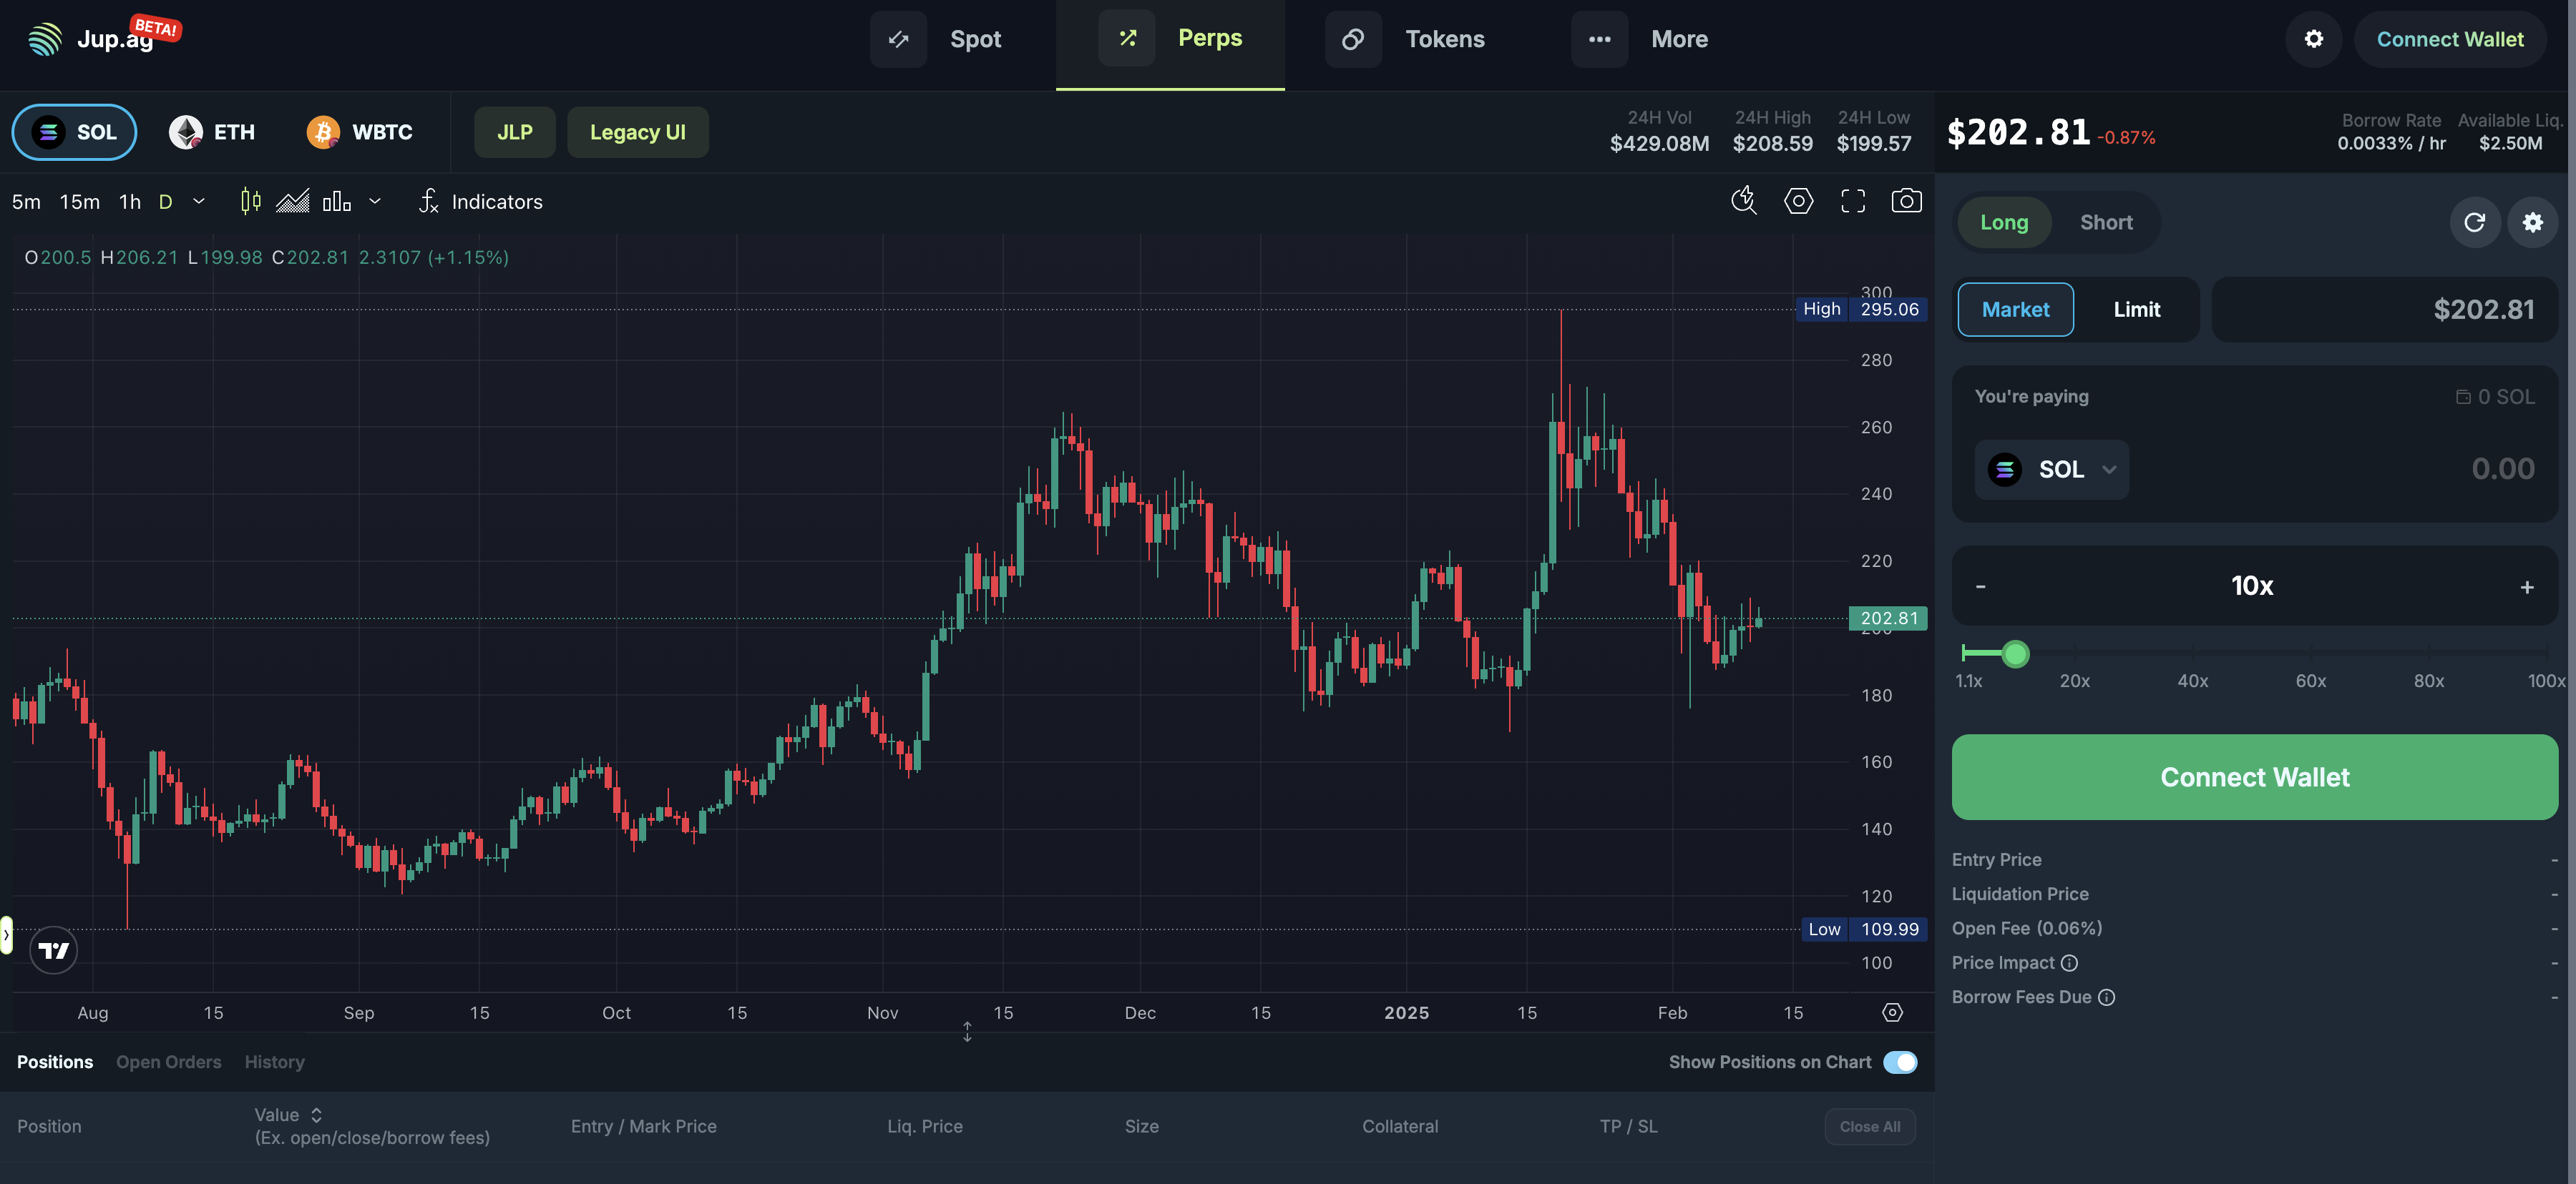Switch chart to 5m interval
The height and width of the screenshot is (1184, 2576).
[26, 202]
